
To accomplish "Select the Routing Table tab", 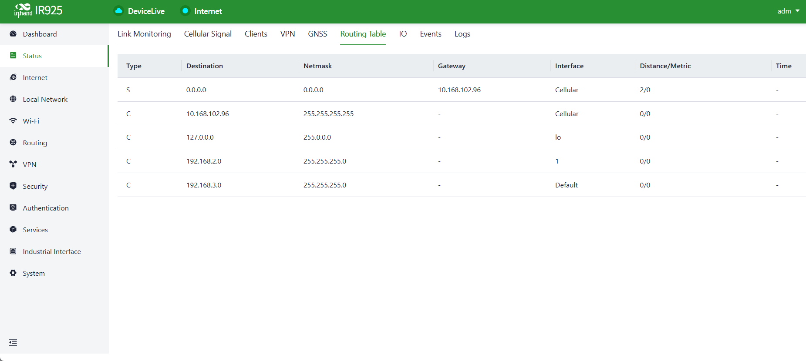I will 363,34.
